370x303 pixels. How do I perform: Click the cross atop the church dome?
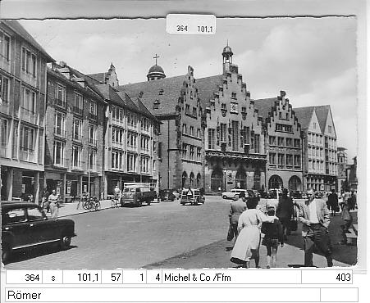[156, 59]
